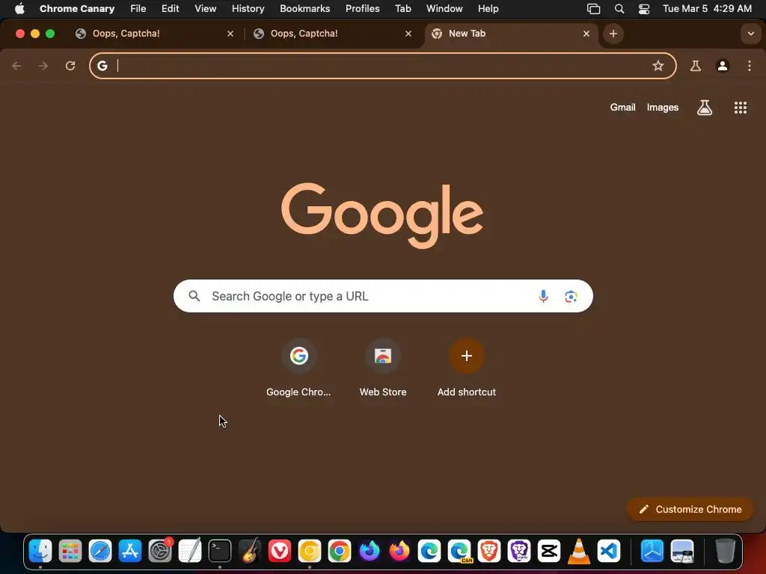Screen dimensions: 766x574
Task: Bookmark this tab with the star icon
Action: coord(658,66)
